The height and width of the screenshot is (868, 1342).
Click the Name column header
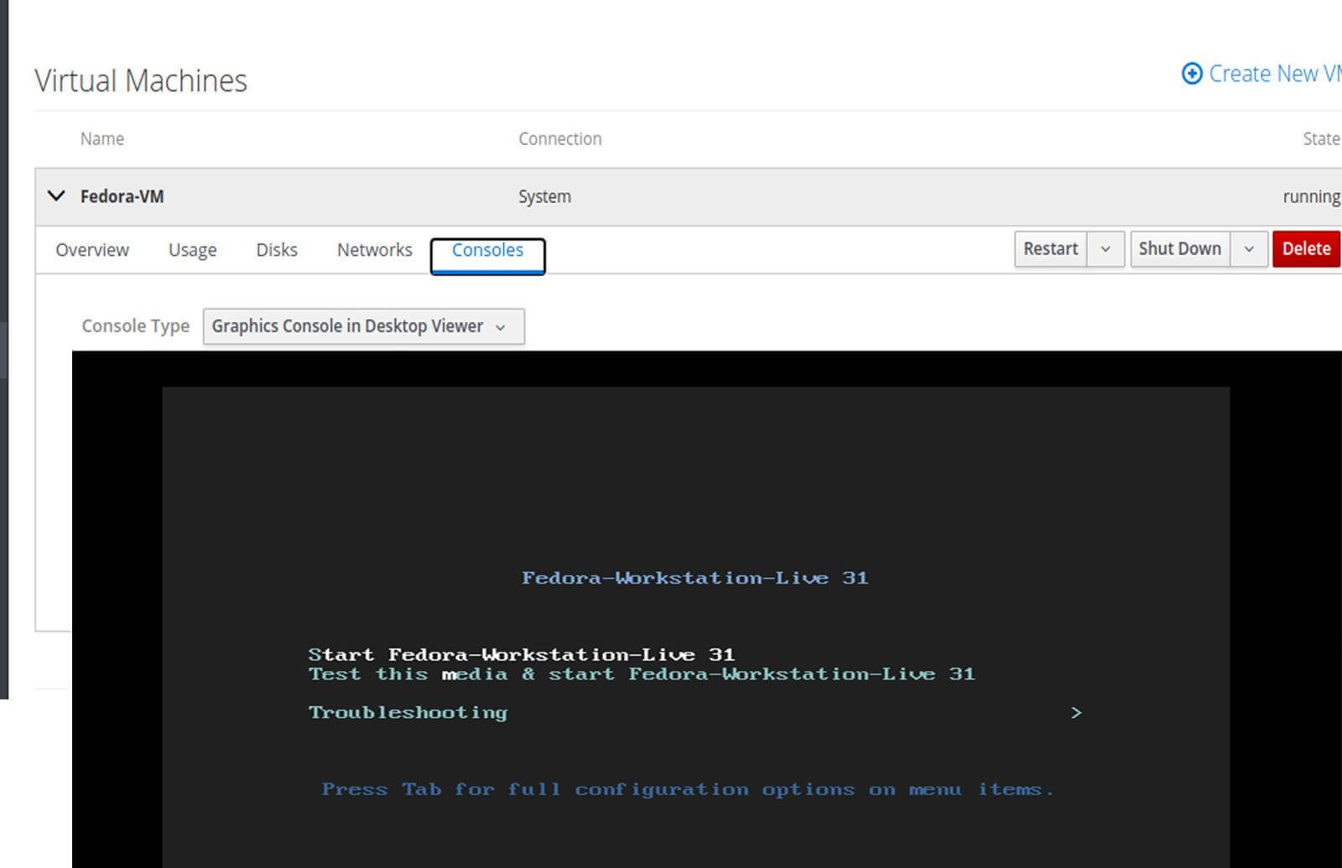(102, 138)
